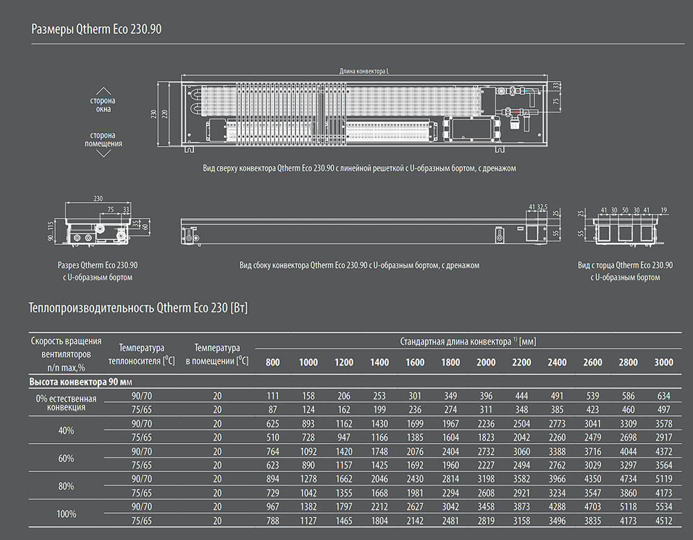The image size is (693, 540).
Task: Click the cell value 729
Action: [272, 493]
